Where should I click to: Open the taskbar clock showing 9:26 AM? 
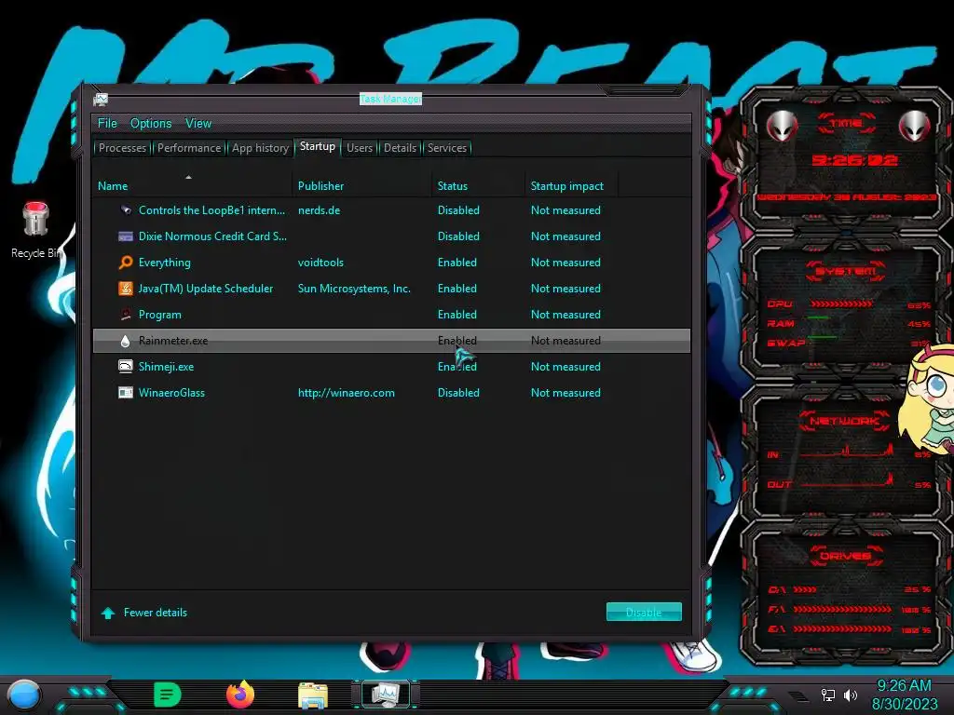tap(904, 695)
